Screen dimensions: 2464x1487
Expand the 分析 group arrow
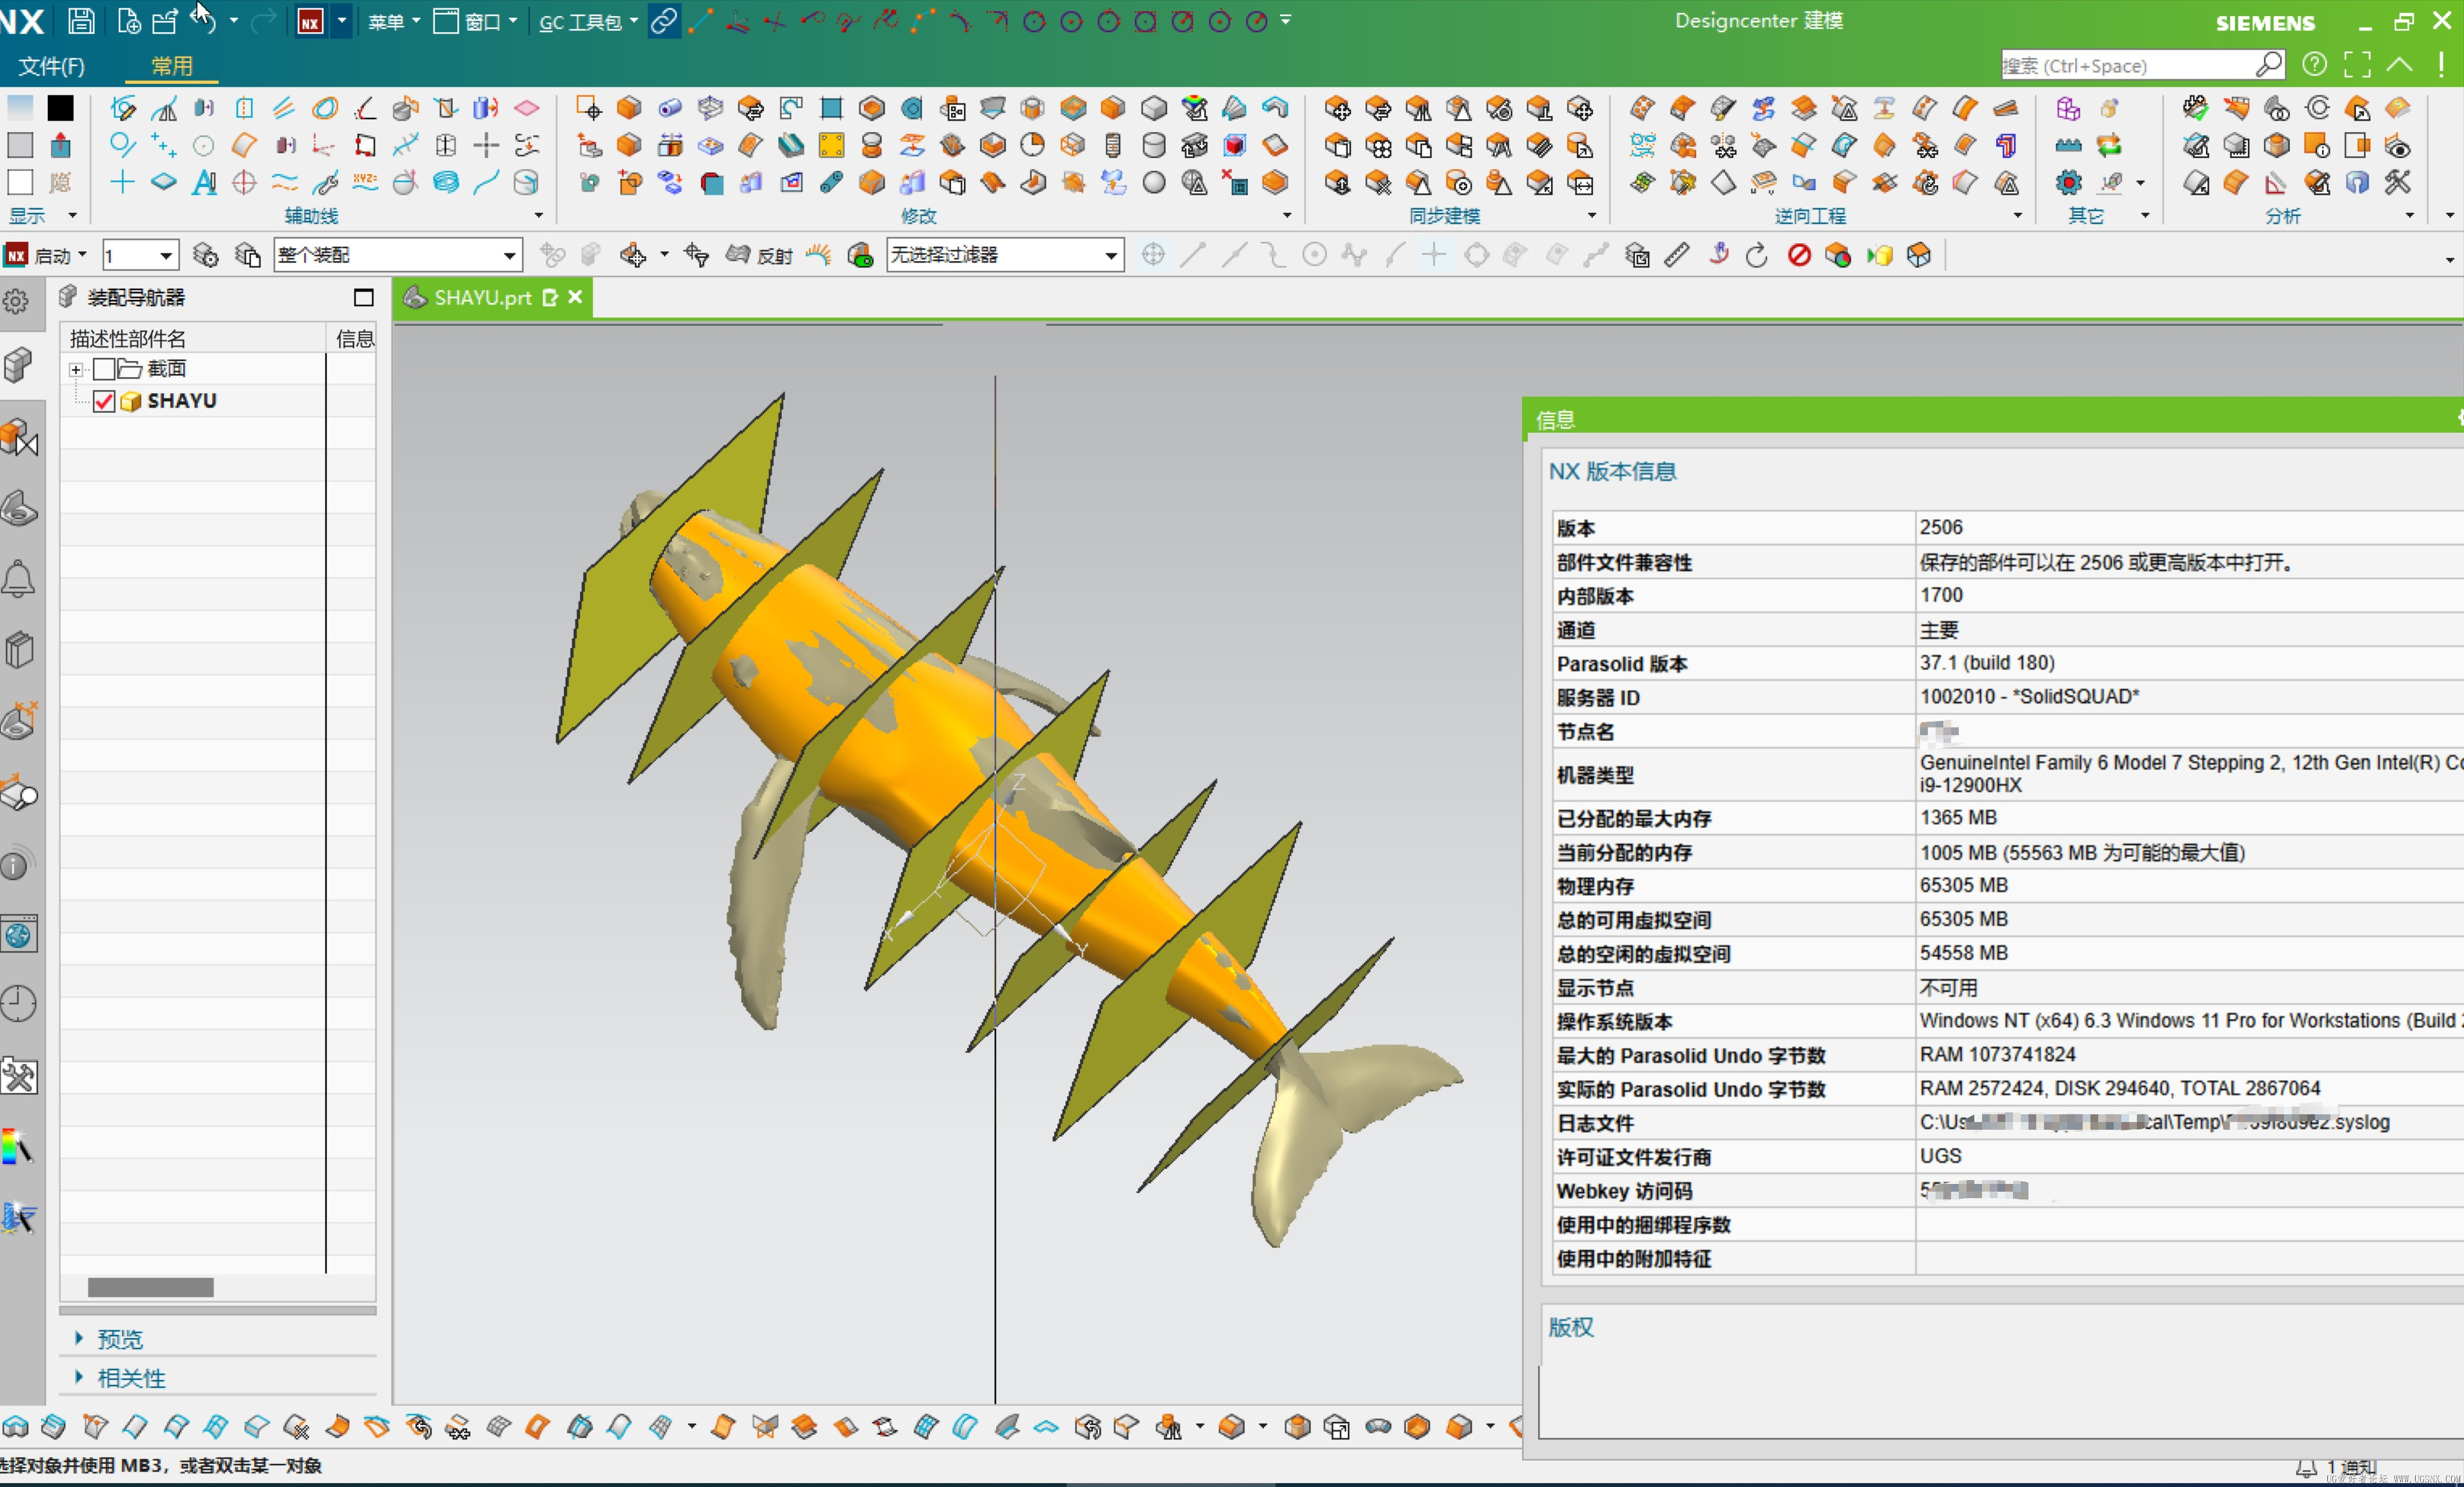click(2409, 216)
